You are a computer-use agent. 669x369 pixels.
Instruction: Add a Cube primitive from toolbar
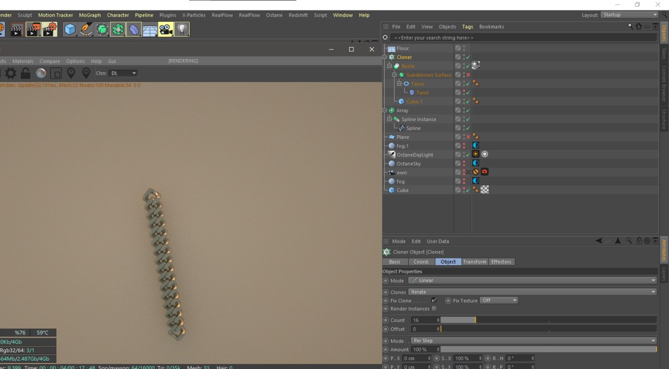(x=70, y=30)
